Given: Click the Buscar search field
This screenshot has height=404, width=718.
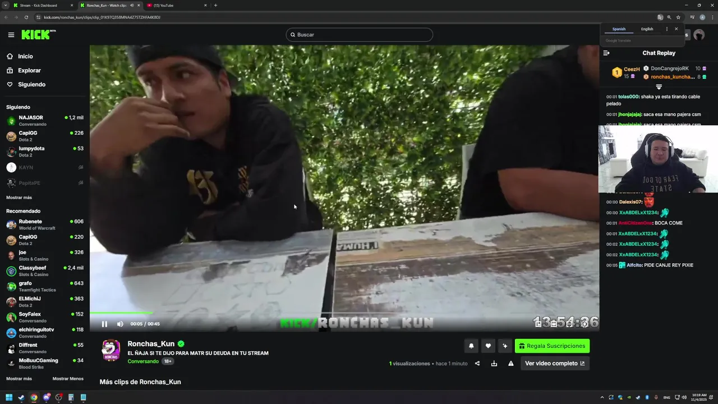Looking at the screenshot, I should [360, 35].
